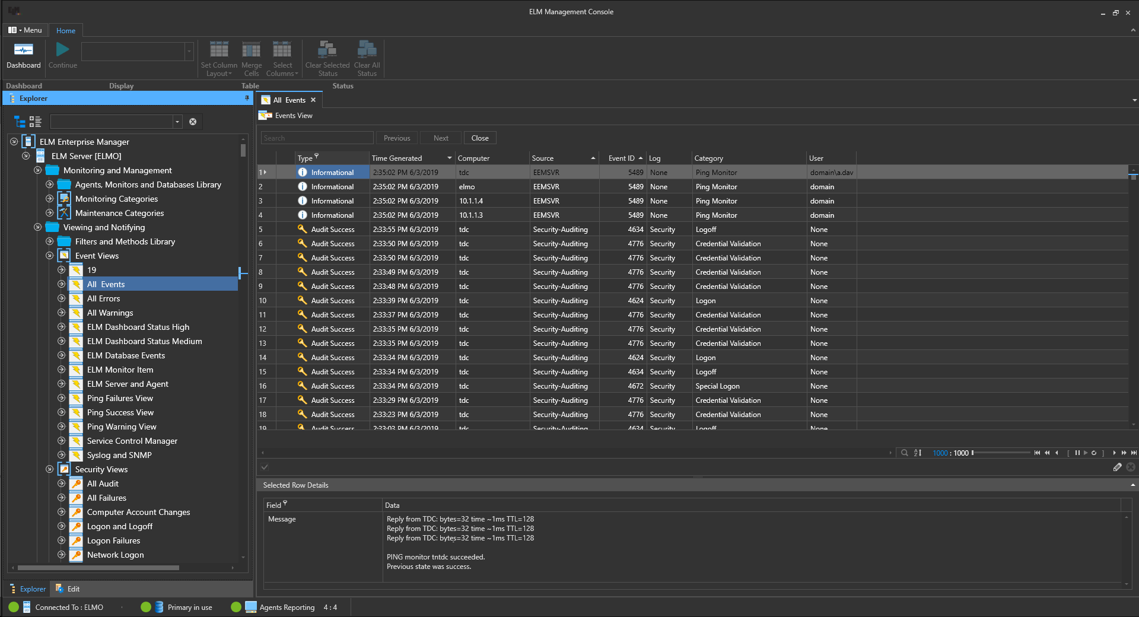Click the Events View icon

(265, 116)
